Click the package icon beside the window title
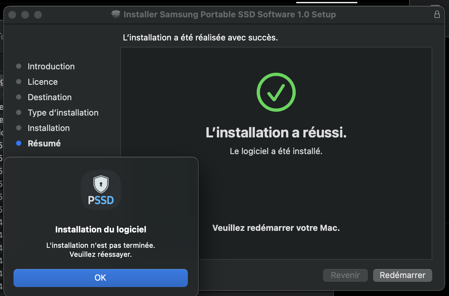The width and height of the screenshot is (449, 296). [115, 14]
